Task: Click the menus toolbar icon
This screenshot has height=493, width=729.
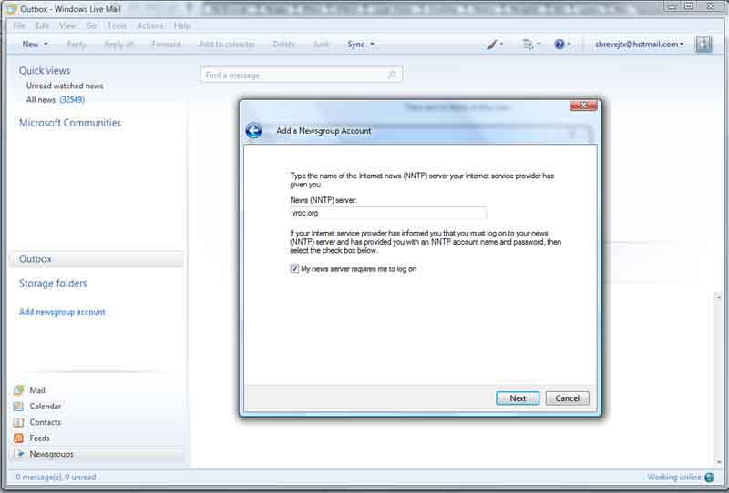Action: (x=528, y=44)
